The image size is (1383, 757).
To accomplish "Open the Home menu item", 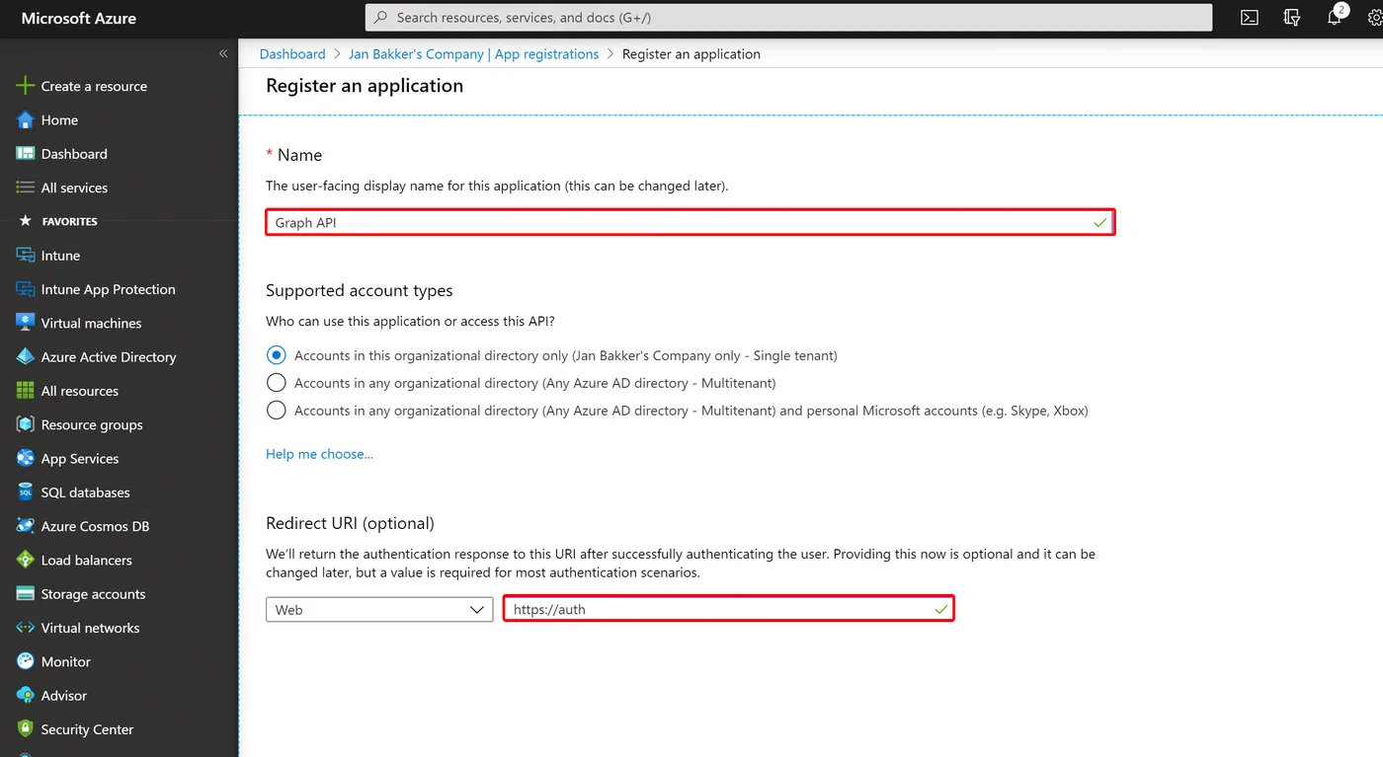I will pos(59,119).
